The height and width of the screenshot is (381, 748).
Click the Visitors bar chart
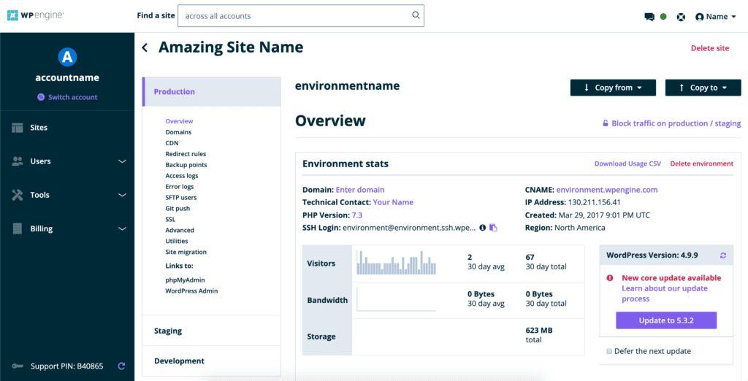(x=396, y=263)
